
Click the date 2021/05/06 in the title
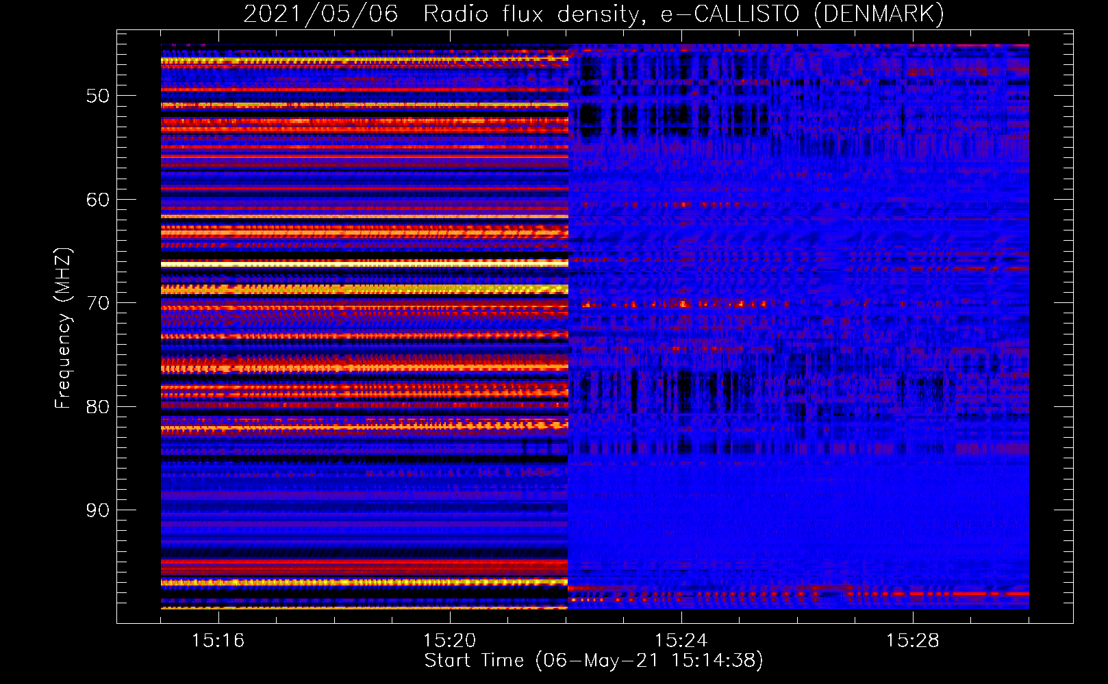(x=320, y=14)
